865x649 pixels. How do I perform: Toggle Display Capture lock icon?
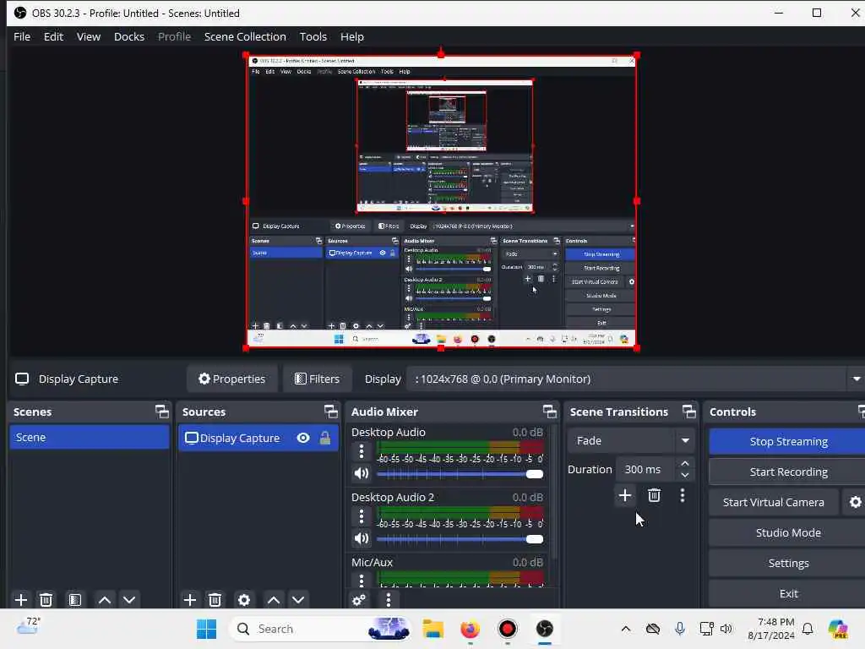pyautogui.click(x=325, y=439)
